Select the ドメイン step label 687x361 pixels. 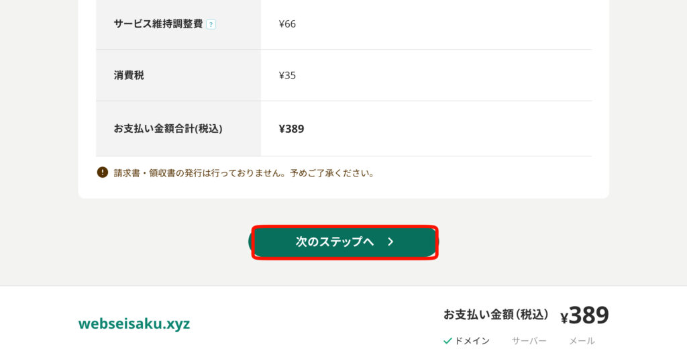pyautogui.click(x=472, y=341)
